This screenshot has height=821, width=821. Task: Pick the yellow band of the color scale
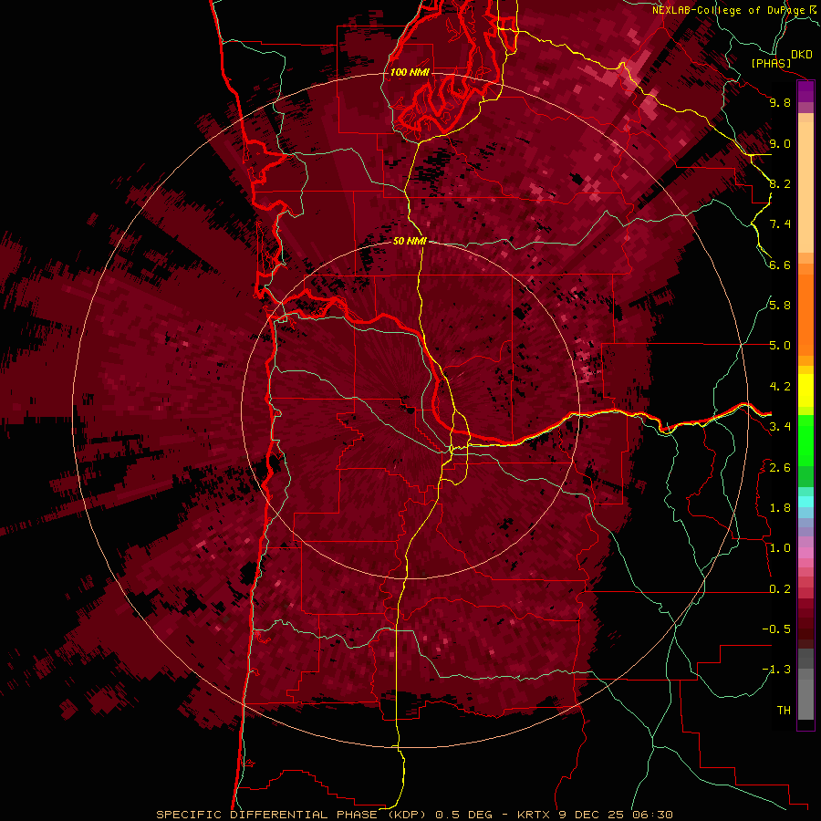(x=805, y=390)
